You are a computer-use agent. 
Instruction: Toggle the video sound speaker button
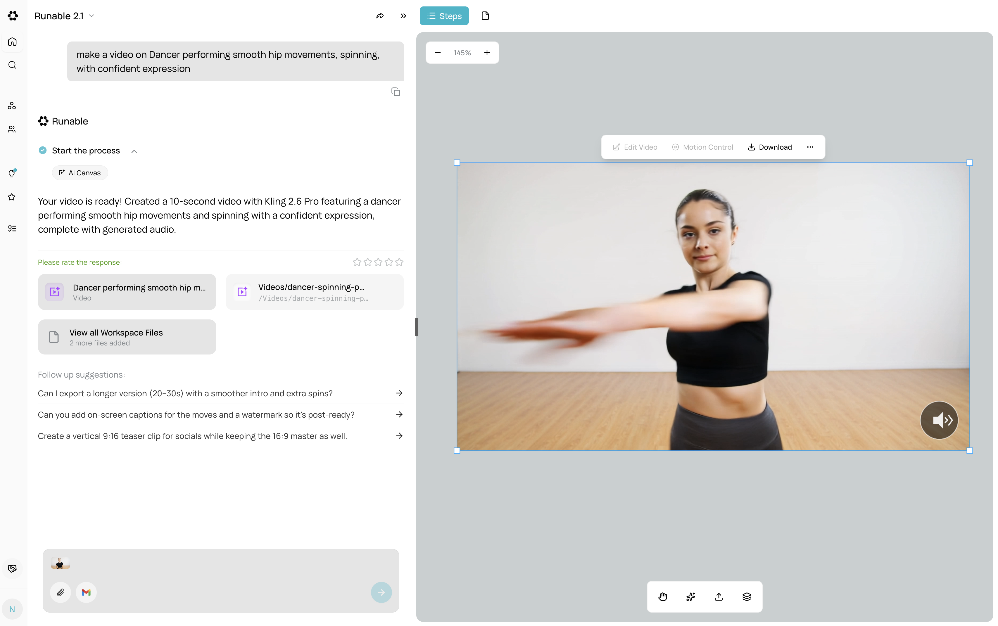tap(939, 420)
